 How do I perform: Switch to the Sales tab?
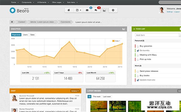tap(32, 35)
